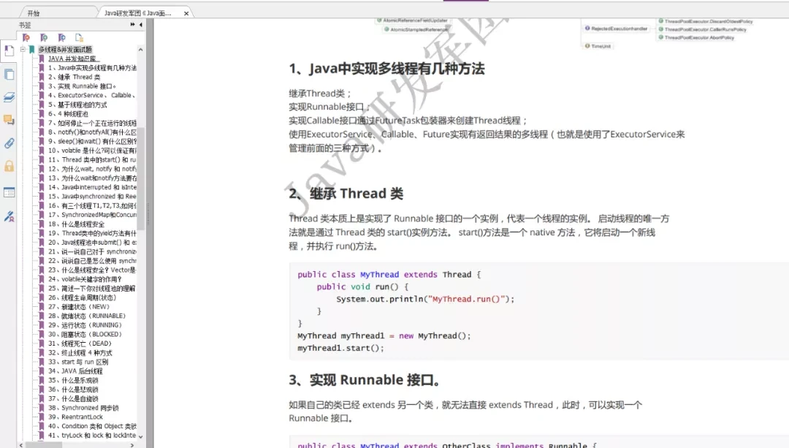Open the Security lock panel
Image resolution: width=789 pixels, height=448 pixels.
(x=9, y=166)
